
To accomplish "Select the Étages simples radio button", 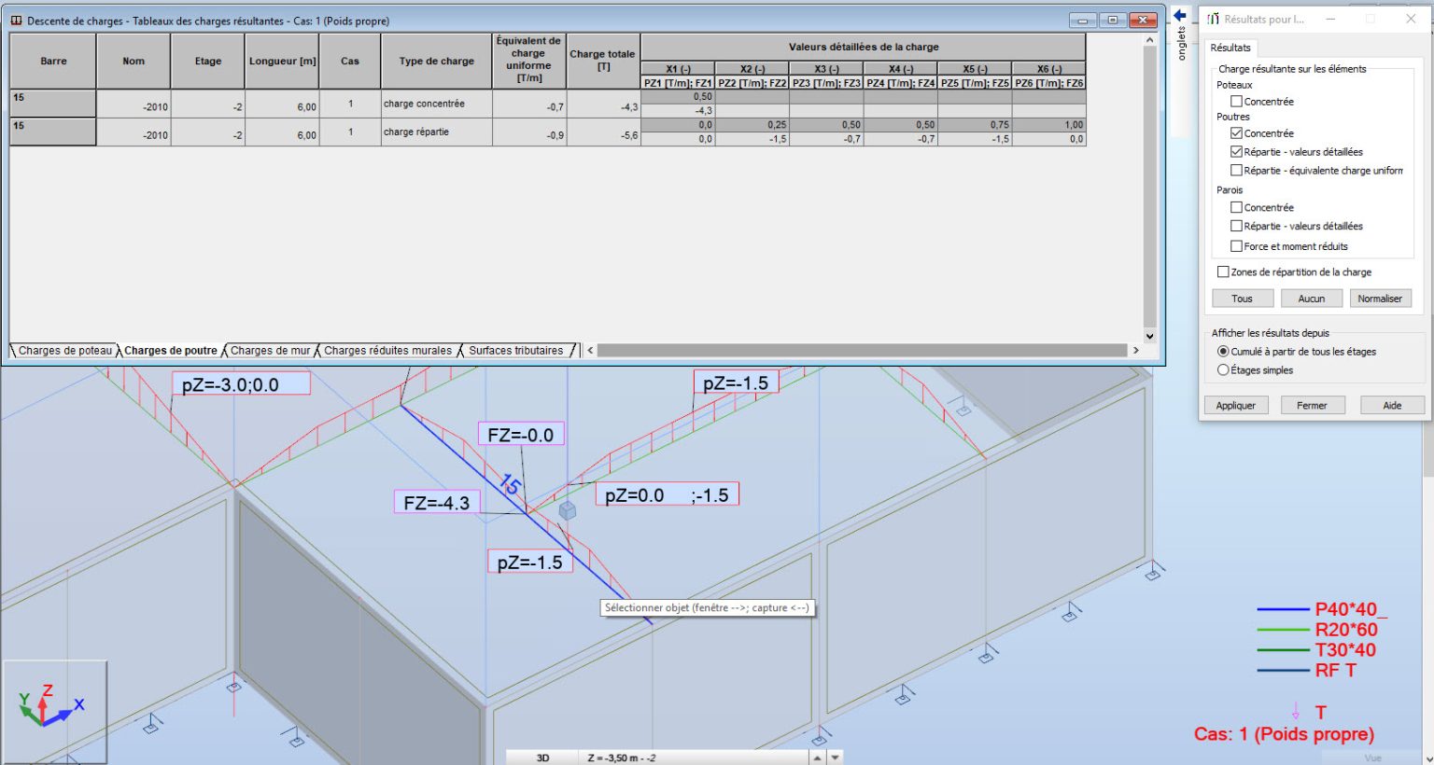I will coord(1222,369).
